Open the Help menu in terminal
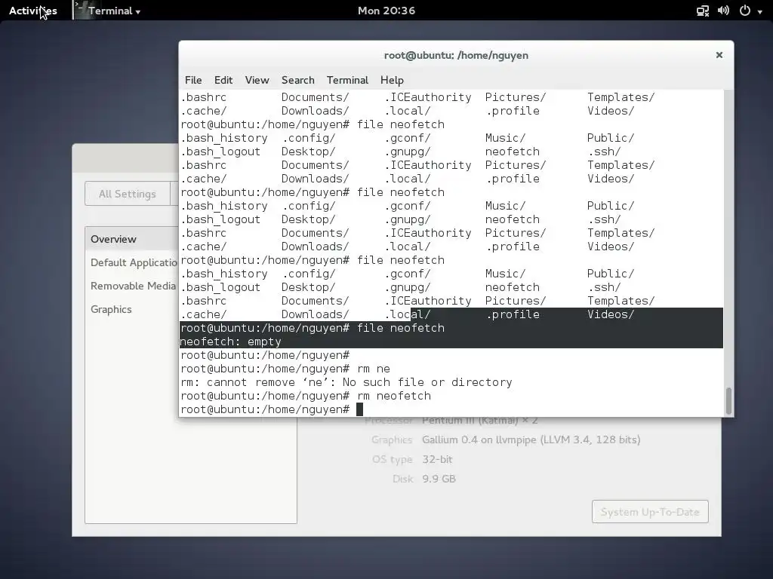Screen dimensions: 773x579 point(392,80)
